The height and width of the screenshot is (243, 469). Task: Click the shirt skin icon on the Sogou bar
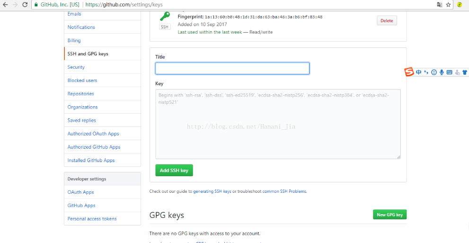click(x=465, y=72)
